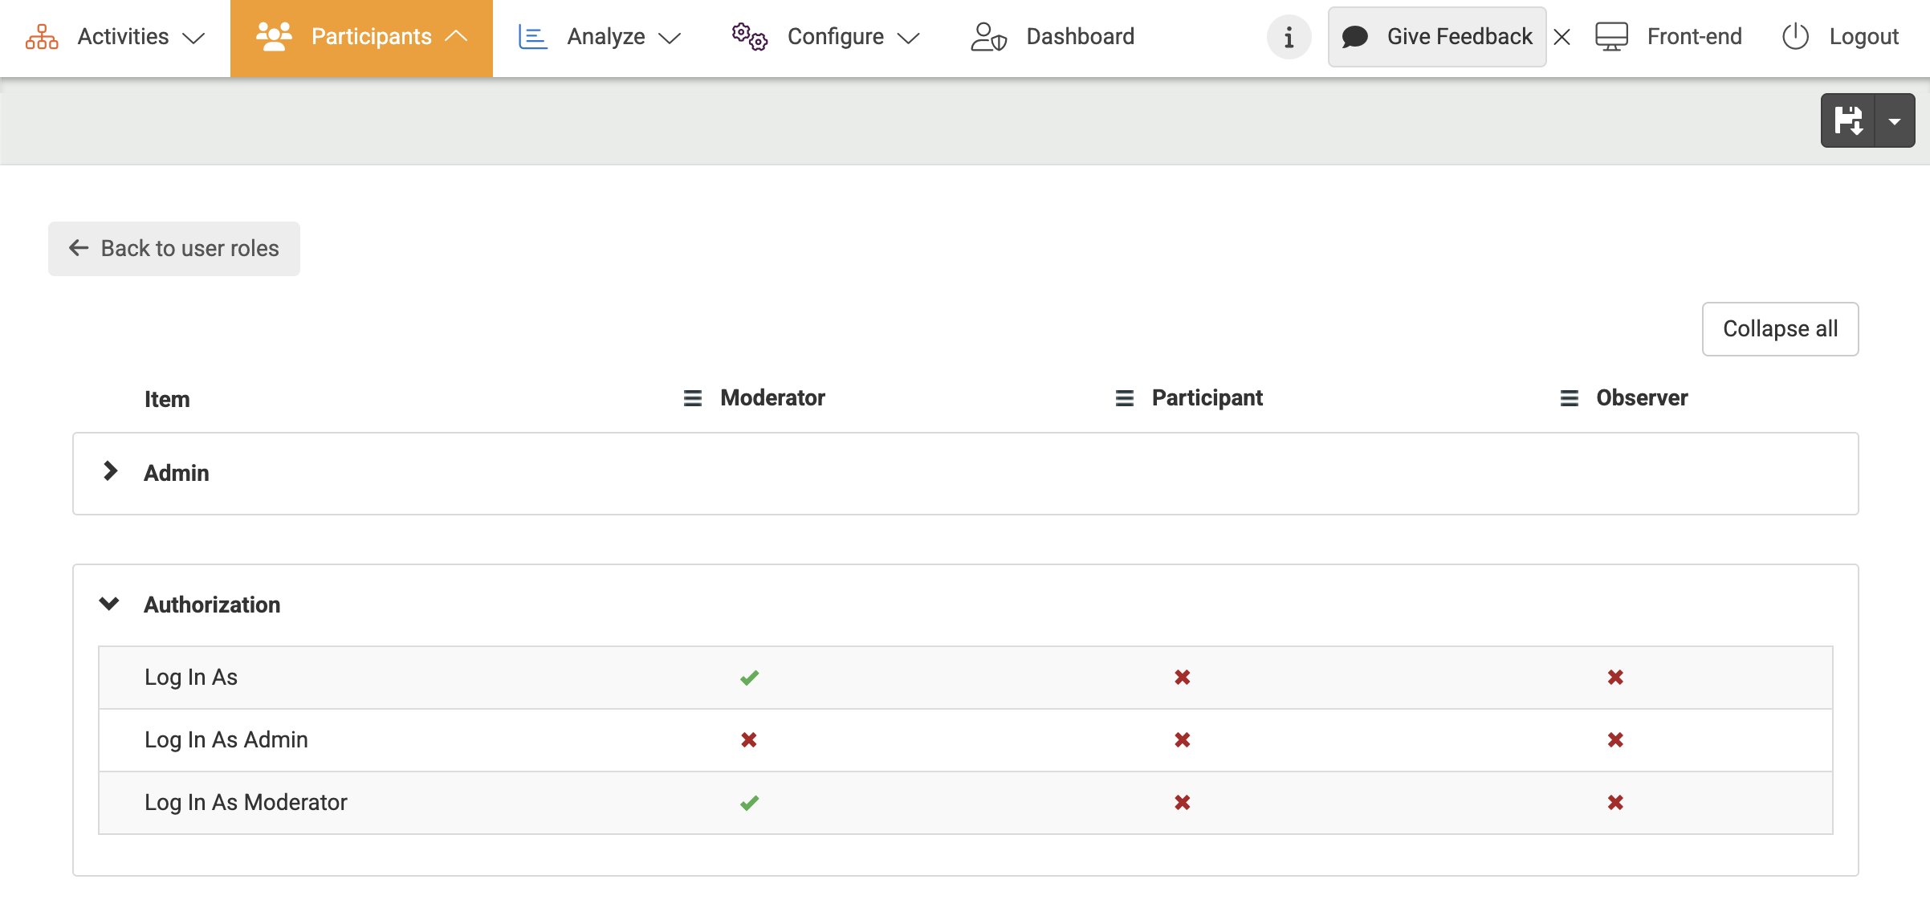Collapse the Authorization section
The height and width of the screenshot is (912, 1930).
coord(109,604)
